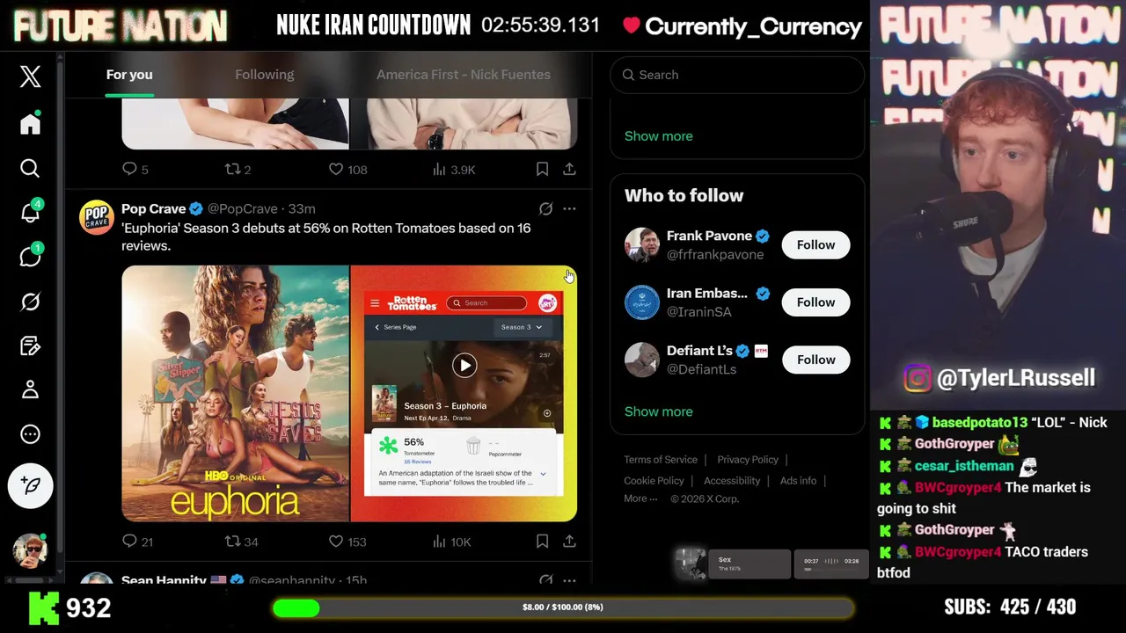Open Pop Crave profile avatar
Image resolution: width=1126 pixels, height=633 pixels.
pos(97,217)
